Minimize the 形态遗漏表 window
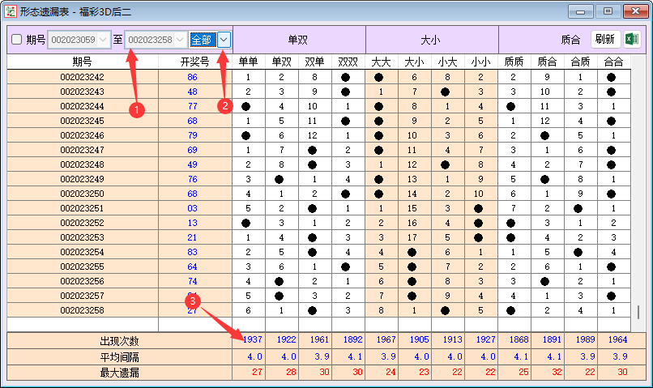 [582, 11]
